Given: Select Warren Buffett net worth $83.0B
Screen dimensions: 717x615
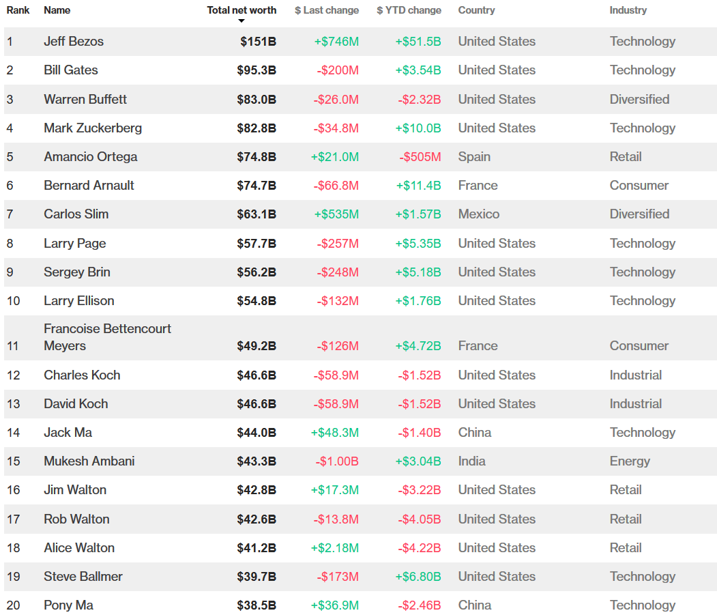Looking at the screenshot, I should coord(257,100).
